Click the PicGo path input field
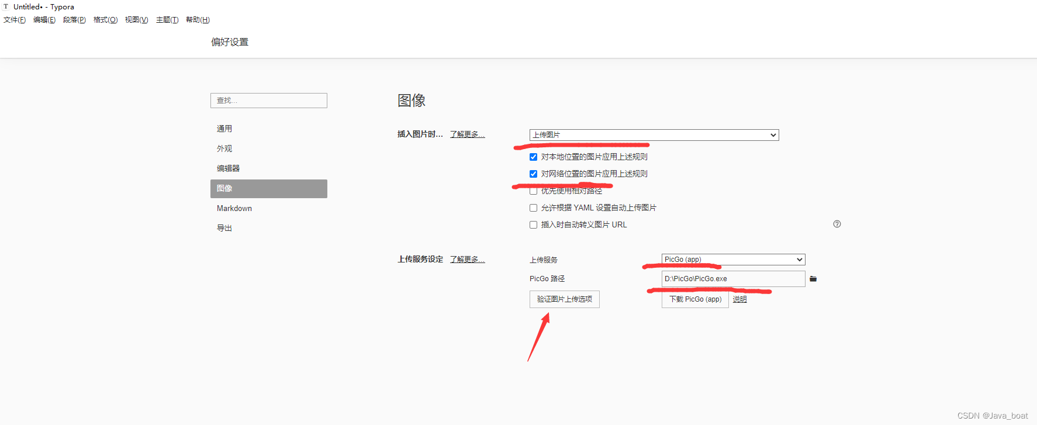The image size is (1037, 425). tap(733, 279)
